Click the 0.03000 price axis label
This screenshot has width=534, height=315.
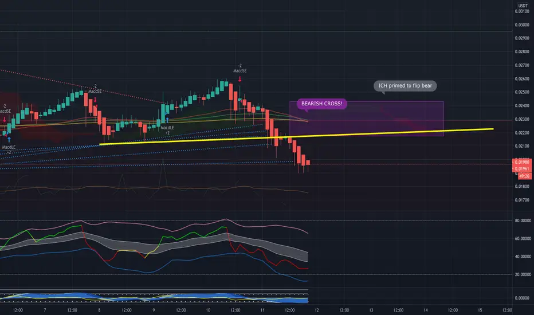tap(522, 25)
